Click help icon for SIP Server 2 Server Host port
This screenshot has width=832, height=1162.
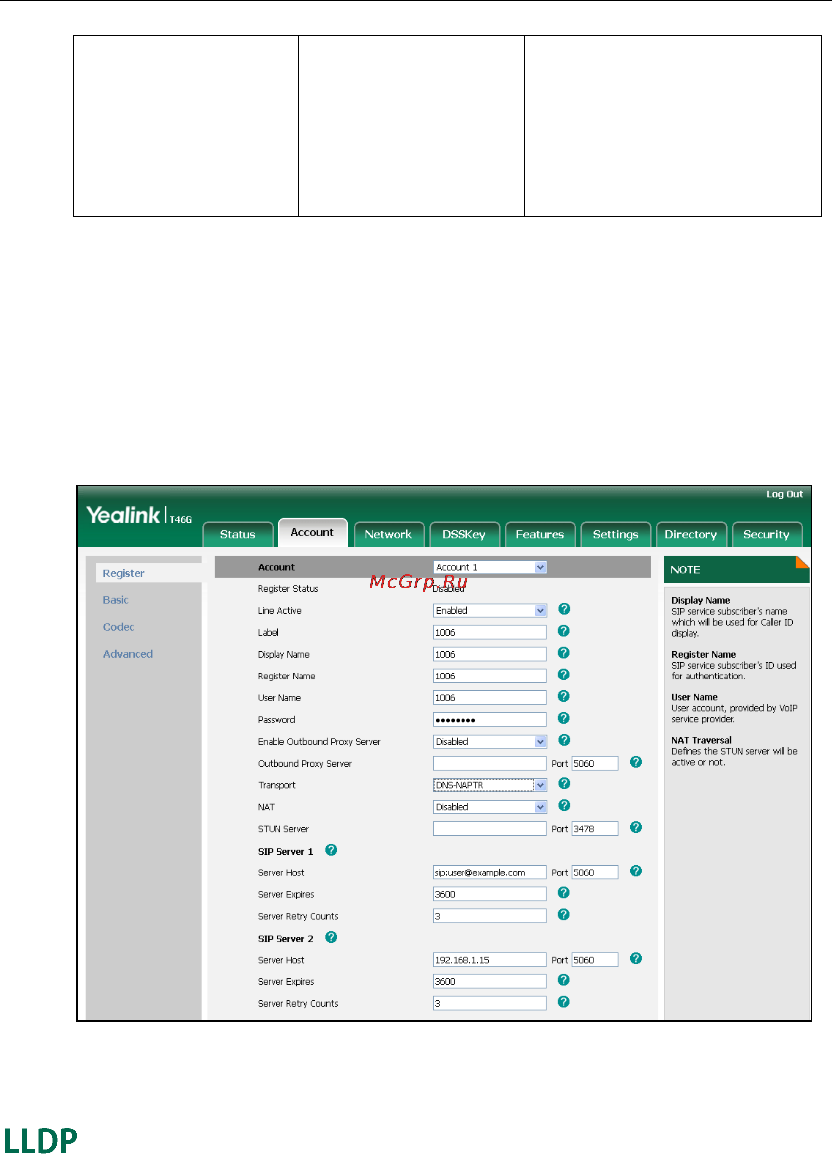tap(636, 959)
